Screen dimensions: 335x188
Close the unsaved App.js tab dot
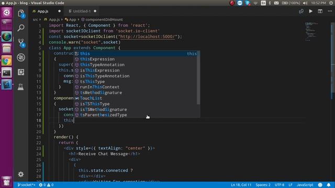click(x=59, y=11)
